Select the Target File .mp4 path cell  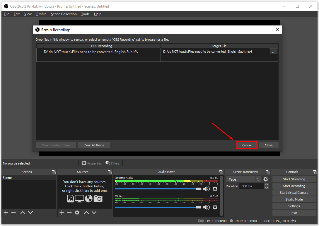[x=215, y=52]
